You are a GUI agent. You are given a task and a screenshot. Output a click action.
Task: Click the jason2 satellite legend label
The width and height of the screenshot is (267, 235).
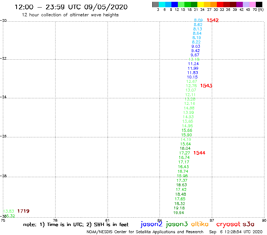(x=152, y=225)
